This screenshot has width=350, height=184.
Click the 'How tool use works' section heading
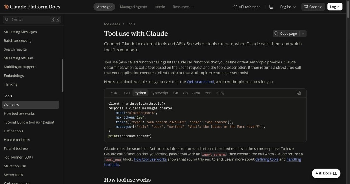click(x=127, y=180)
